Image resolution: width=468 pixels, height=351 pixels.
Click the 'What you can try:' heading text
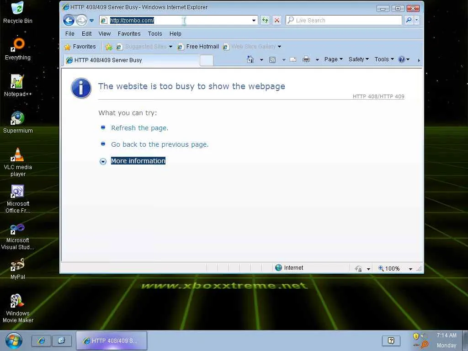click(x=128, y=113)
